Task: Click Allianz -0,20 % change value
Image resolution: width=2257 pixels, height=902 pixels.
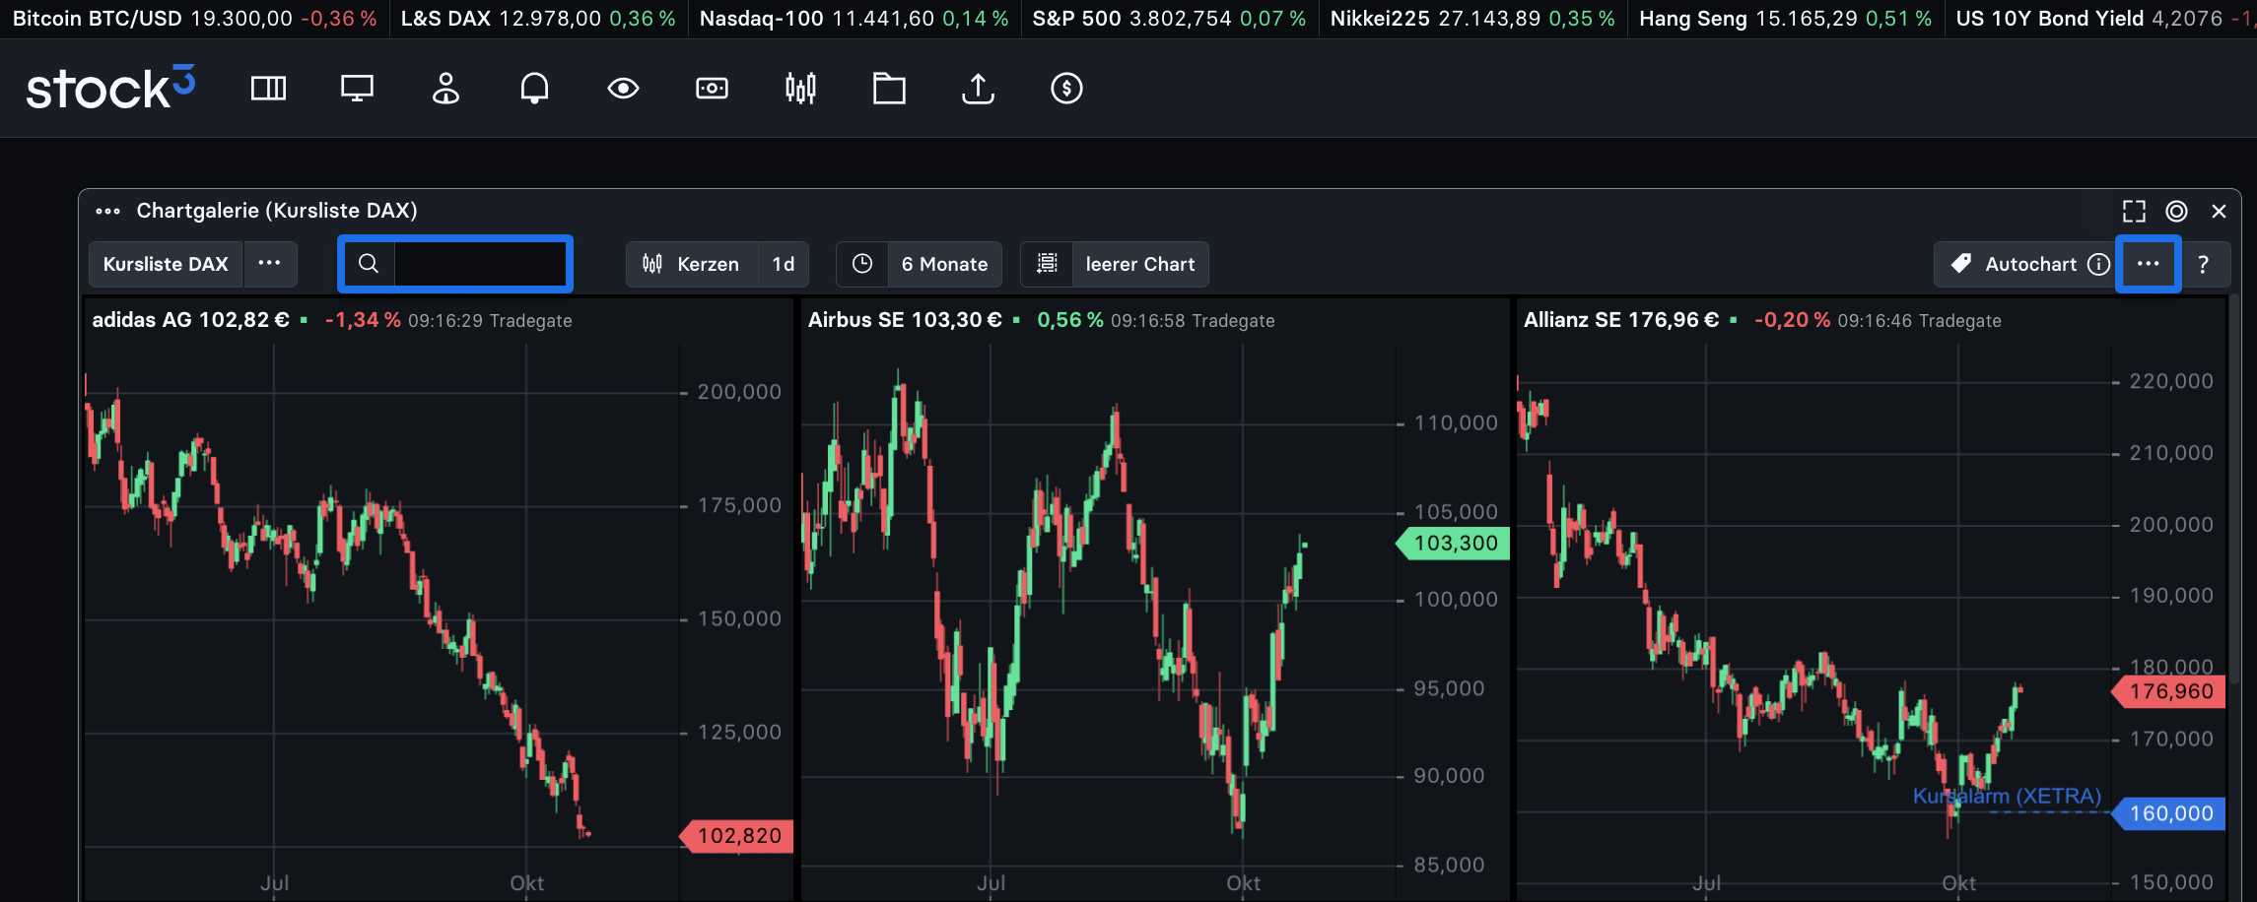Action: pyautogui.click(x=1792, y=320)
